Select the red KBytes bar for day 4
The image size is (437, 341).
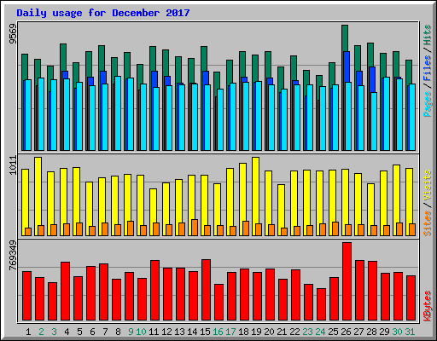[65, 292]
